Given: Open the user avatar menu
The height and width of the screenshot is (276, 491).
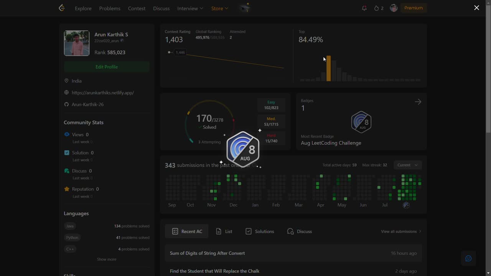Looking at the screenshot, I should point(394,8).
